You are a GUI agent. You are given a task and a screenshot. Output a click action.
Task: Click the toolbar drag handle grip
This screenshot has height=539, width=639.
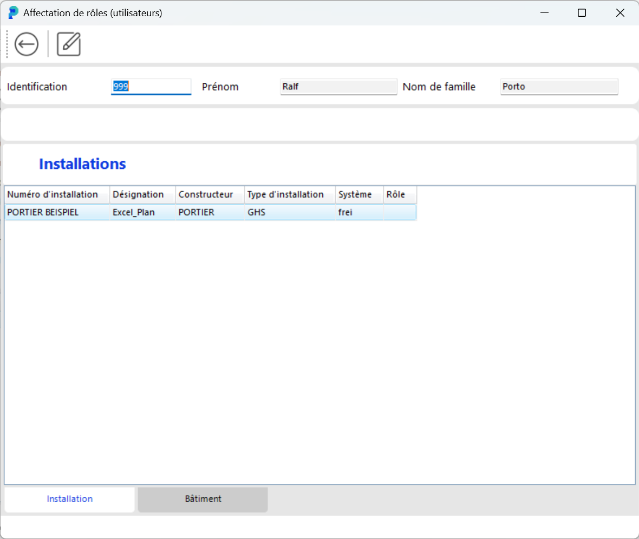tap(7, 44)
